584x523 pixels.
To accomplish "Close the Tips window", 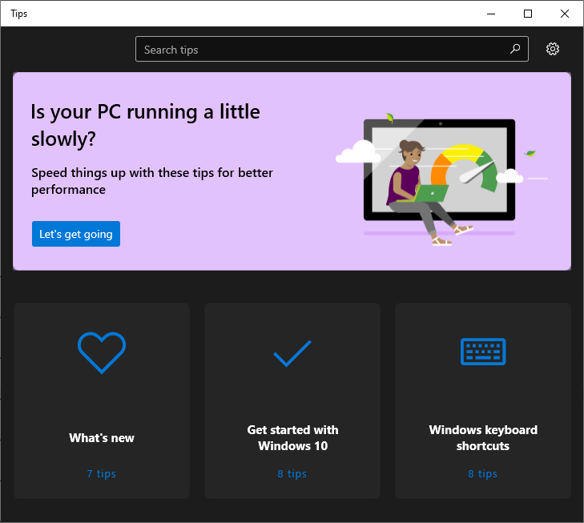I will [x=565, y=14].
